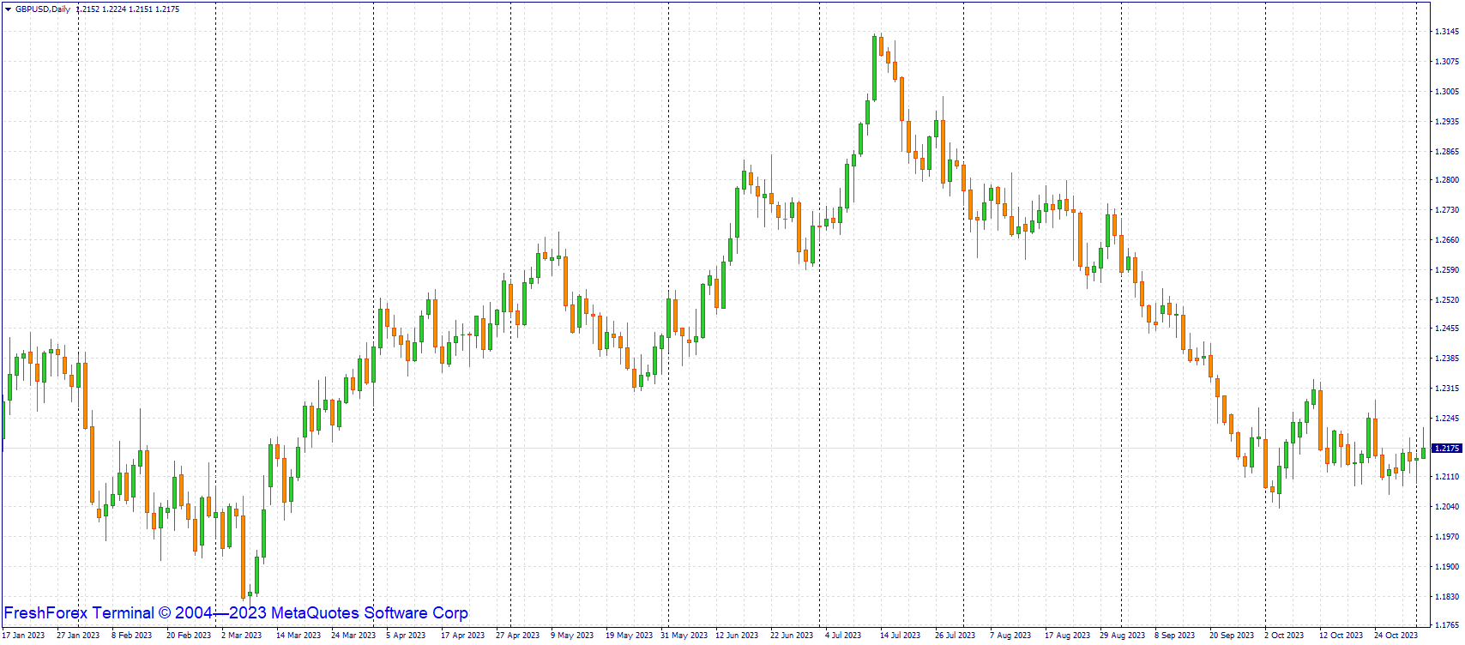Click the 1.3005 price axis label
The height and width of the screenshot is (645, 1465).
pos(1447,92)
